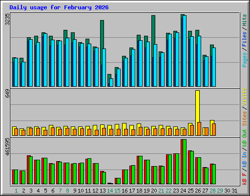Click the orange sites bar for day 28

[x=214, y=129]
